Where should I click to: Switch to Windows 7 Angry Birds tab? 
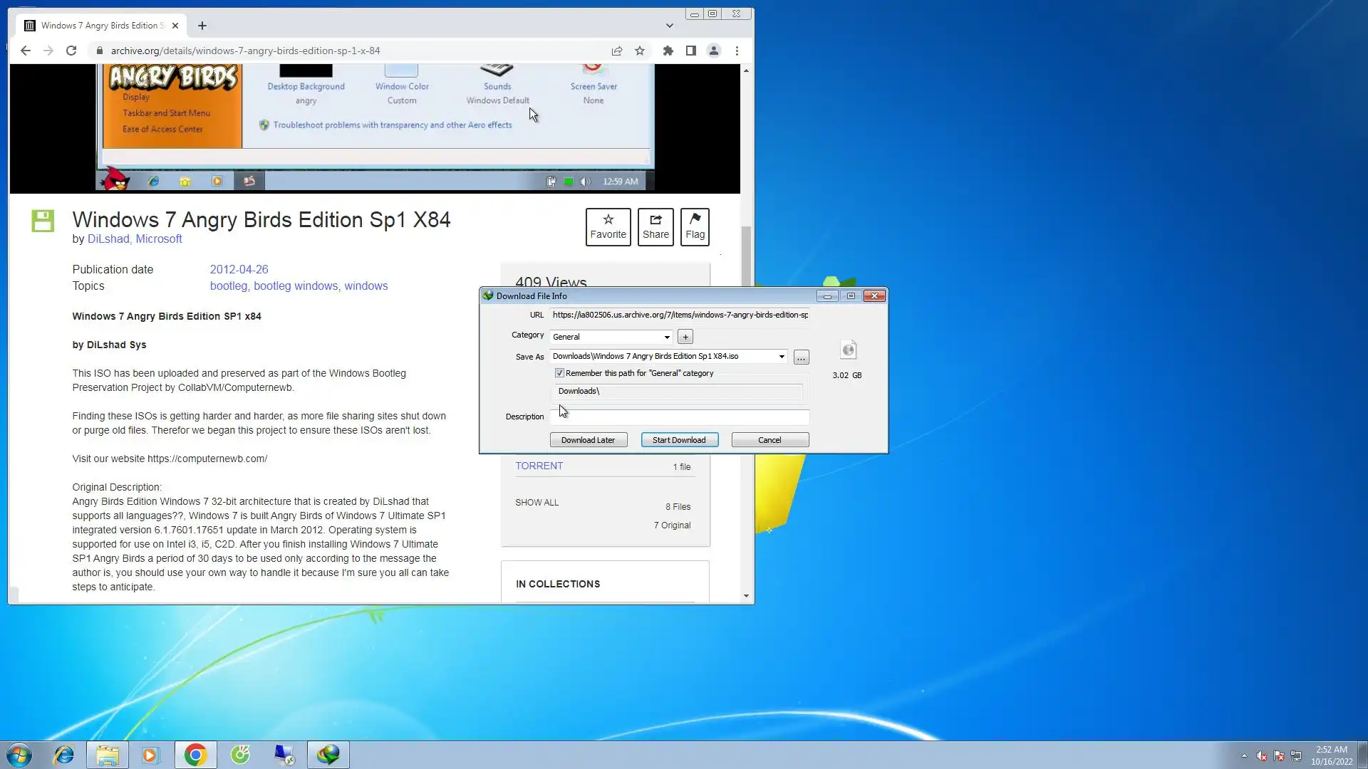(100, 26)
